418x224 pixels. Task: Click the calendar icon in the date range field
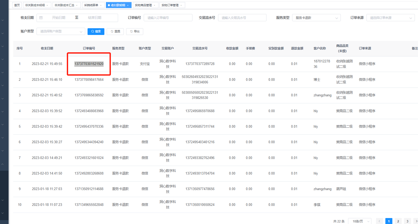coord(41,18)
